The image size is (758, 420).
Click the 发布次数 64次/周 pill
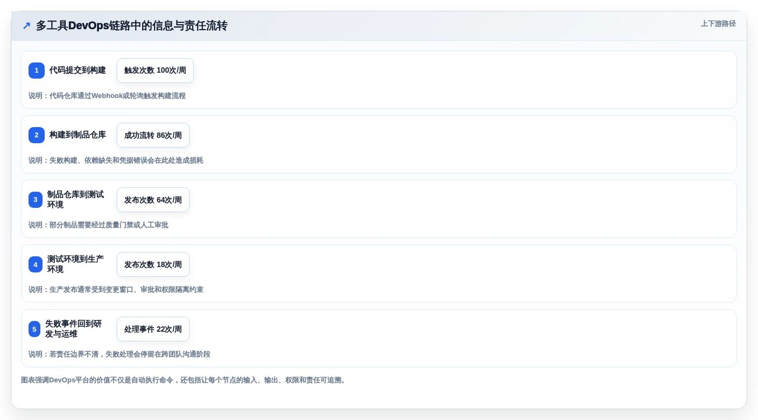(x=153, y=200)
